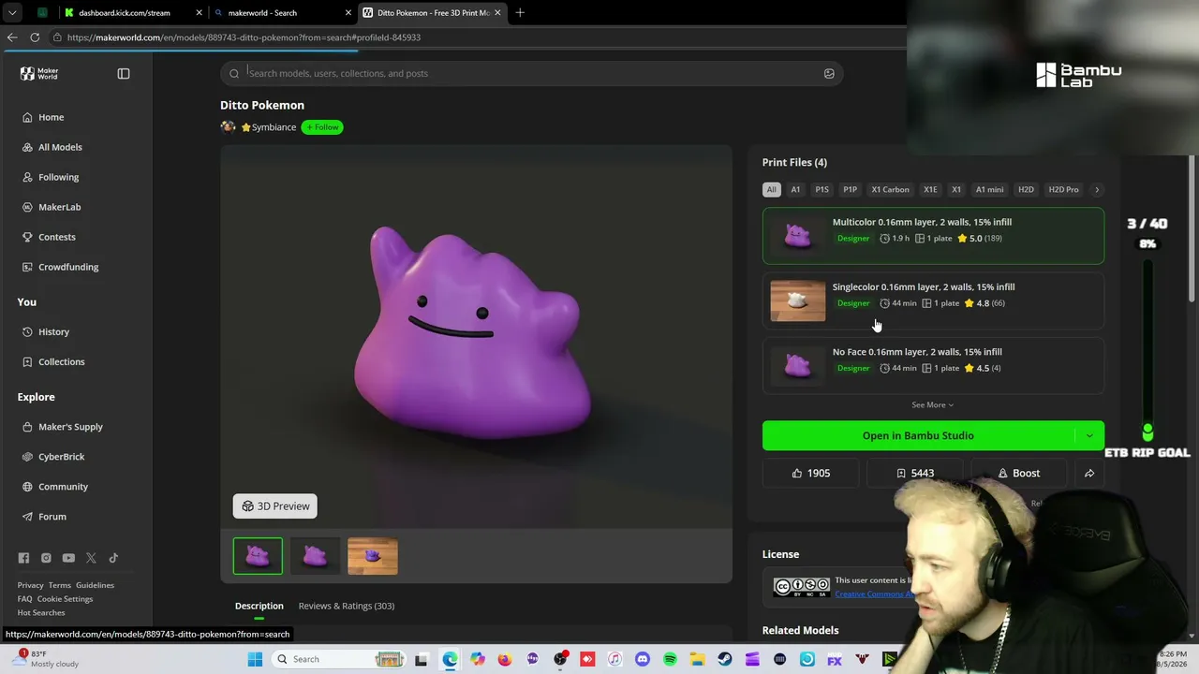The image size is (1199, 674).
Task: Share the model with the share arrow icon
Action: coord(1089,474)
